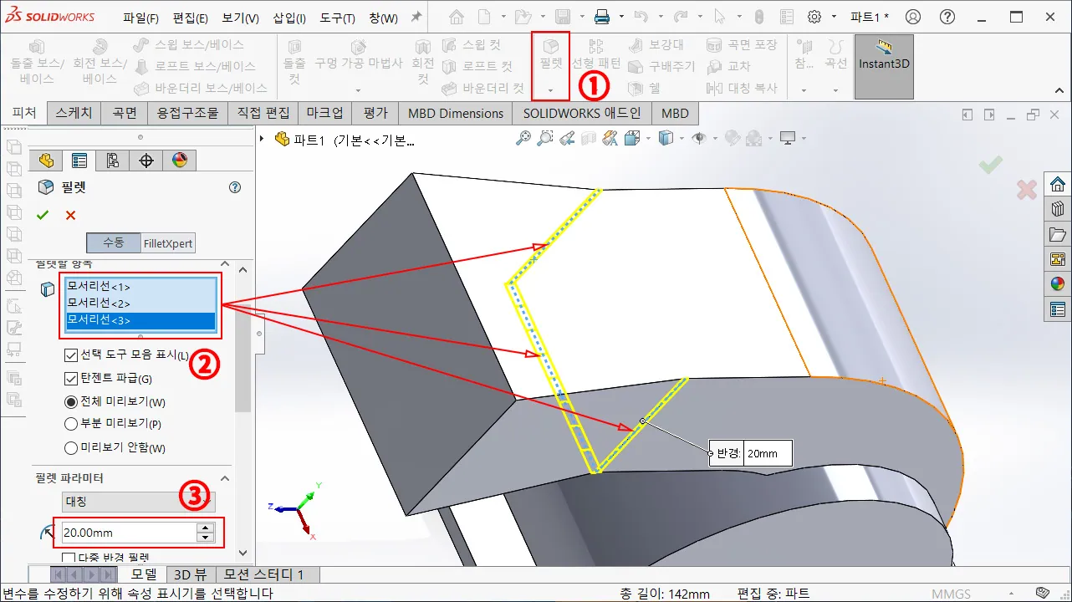The image size is (1072, 602).
Task: Collapse the 필렛 파라미터 section chevron
Action: pyautogui.click(x=225, y=478)
